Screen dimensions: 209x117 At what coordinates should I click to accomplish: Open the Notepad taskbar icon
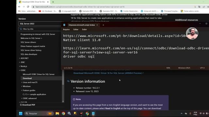(x=93, y=113)
